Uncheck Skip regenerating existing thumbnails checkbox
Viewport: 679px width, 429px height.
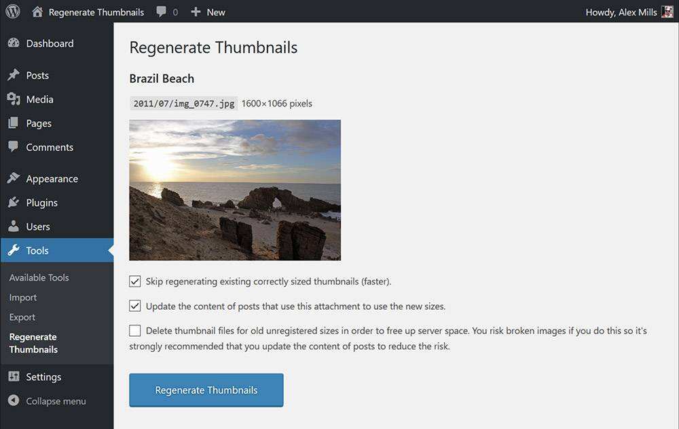click(x=135, y=281)
